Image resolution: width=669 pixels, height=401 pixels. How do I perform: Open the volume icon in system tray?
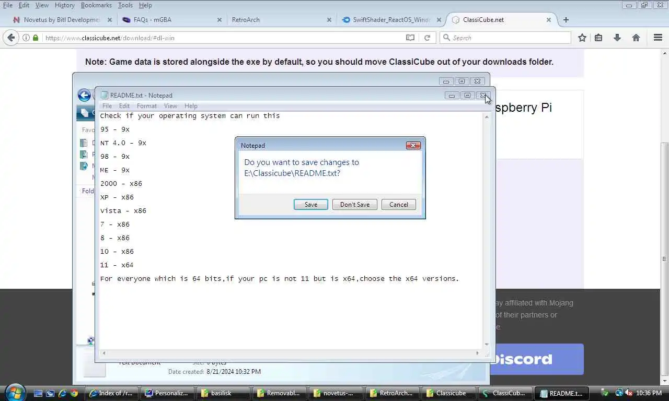coord(628,393)
